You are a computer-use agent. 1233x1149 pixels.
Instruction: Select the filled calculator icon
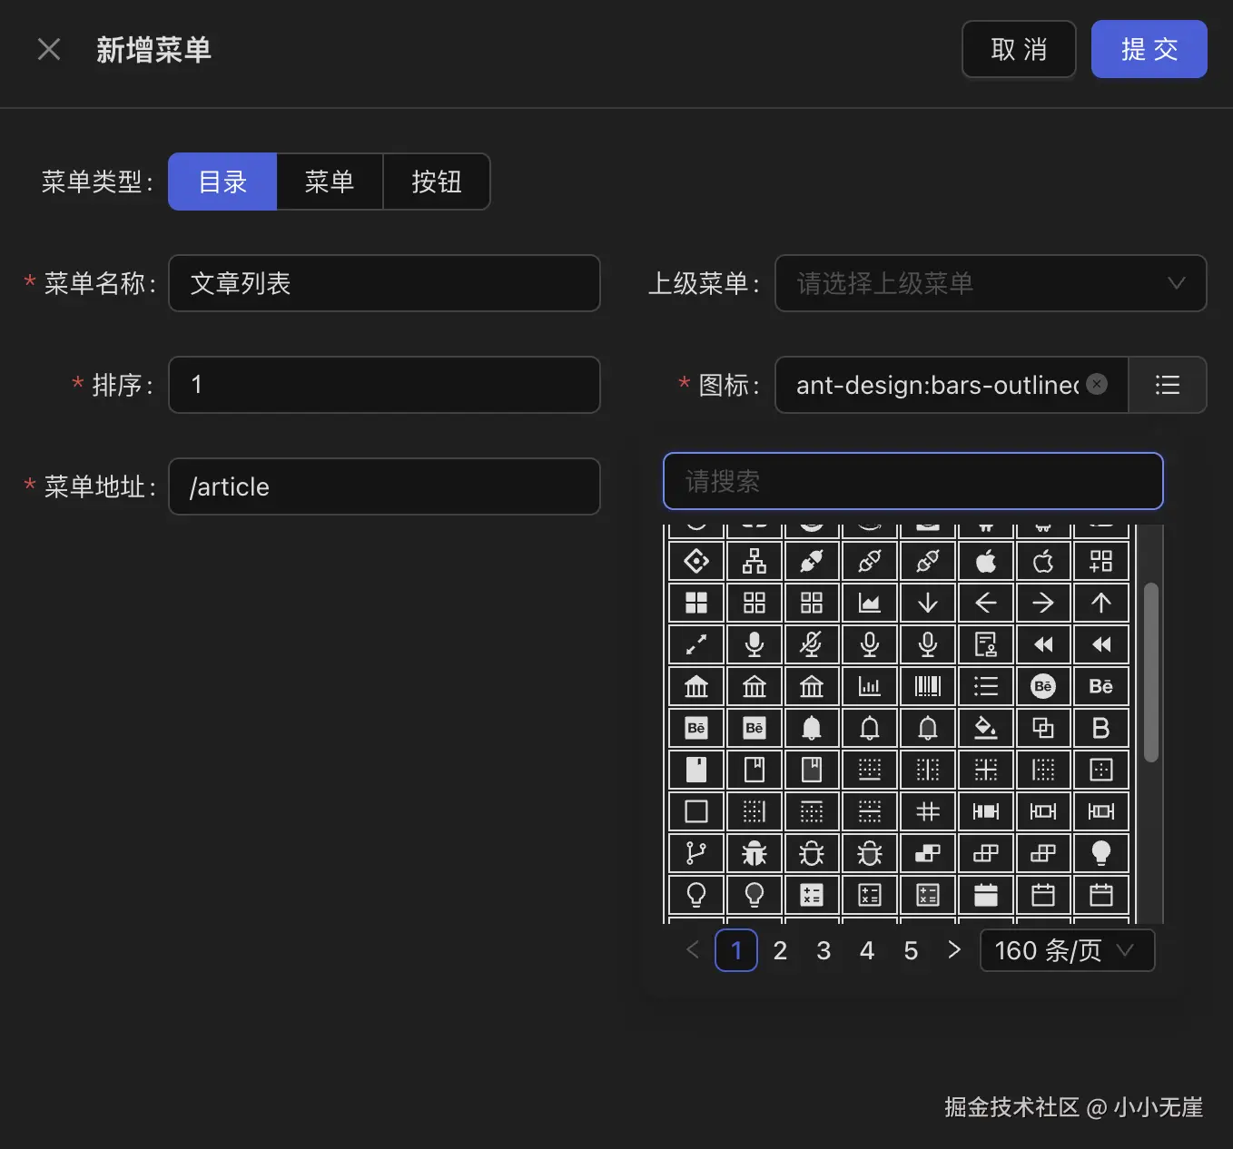click(x=812, y=895)
